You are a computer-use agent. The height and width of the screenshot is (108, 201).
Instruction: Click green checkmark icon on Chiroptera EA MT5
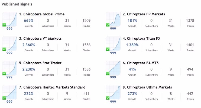[x=108, y=73]
